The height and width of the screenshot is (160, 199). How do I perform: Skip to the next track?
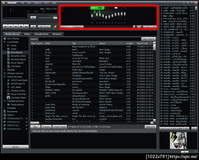[x=26, y=27]
